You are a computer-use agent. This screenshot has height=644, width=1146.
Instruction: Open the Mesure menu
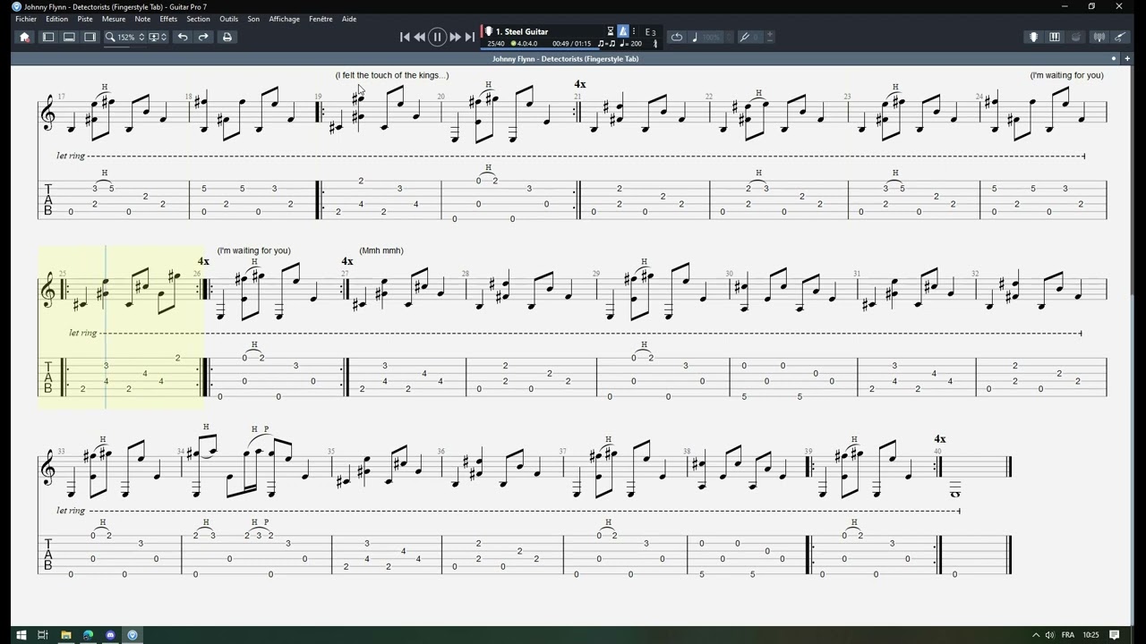(x=114, y=19)
